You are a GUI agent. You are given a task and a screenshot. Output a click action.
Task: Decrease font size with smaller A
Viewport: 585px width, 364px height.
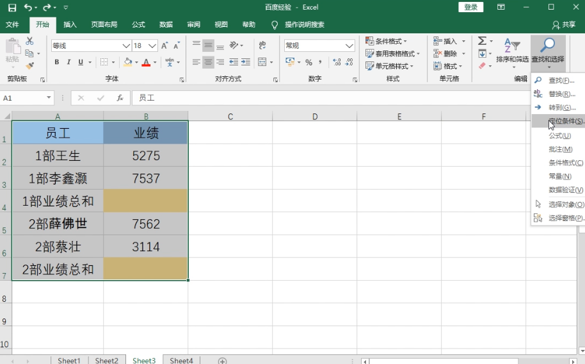(177, 45)
